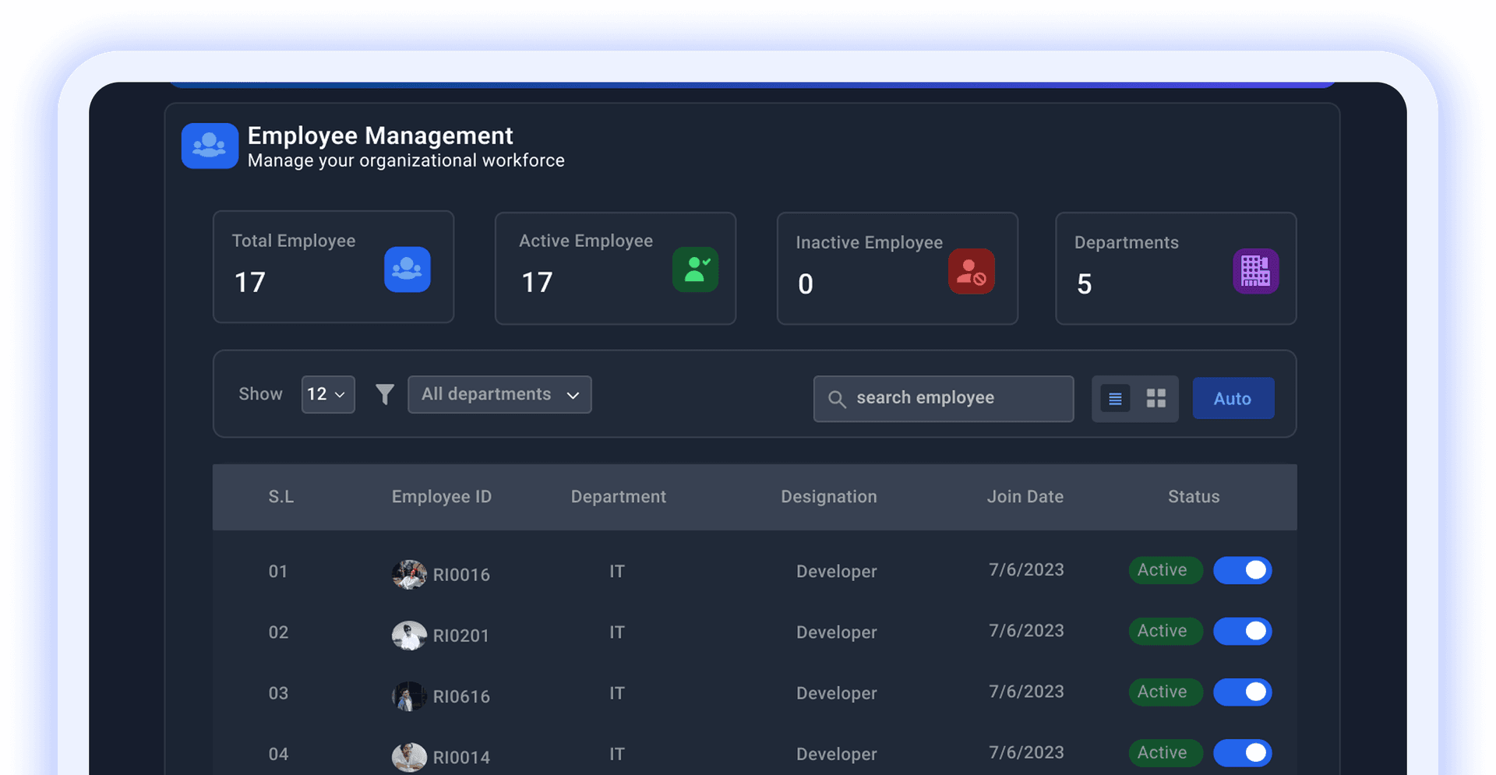Viewport: 1496px width, 775px height.
Task: Switch to list view layout
Action: click(1115, 398)
